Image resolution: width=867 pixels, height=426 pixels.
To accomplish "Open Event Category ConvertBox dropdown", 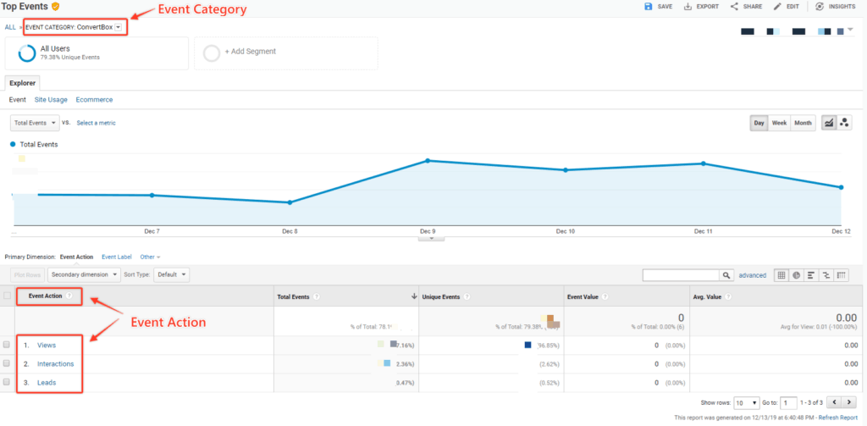I will [118, 27].
